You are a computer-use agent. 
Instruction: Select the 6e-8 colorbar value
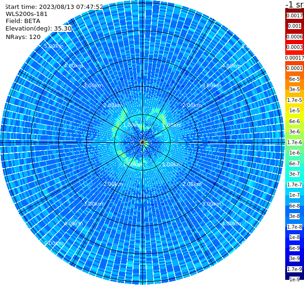[x=295, y=206]
